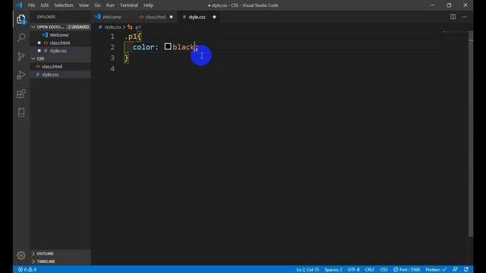The width and height of the screenshot is (486, 273).
Task: Open the Run and Debug view
Action: [21, 75]
